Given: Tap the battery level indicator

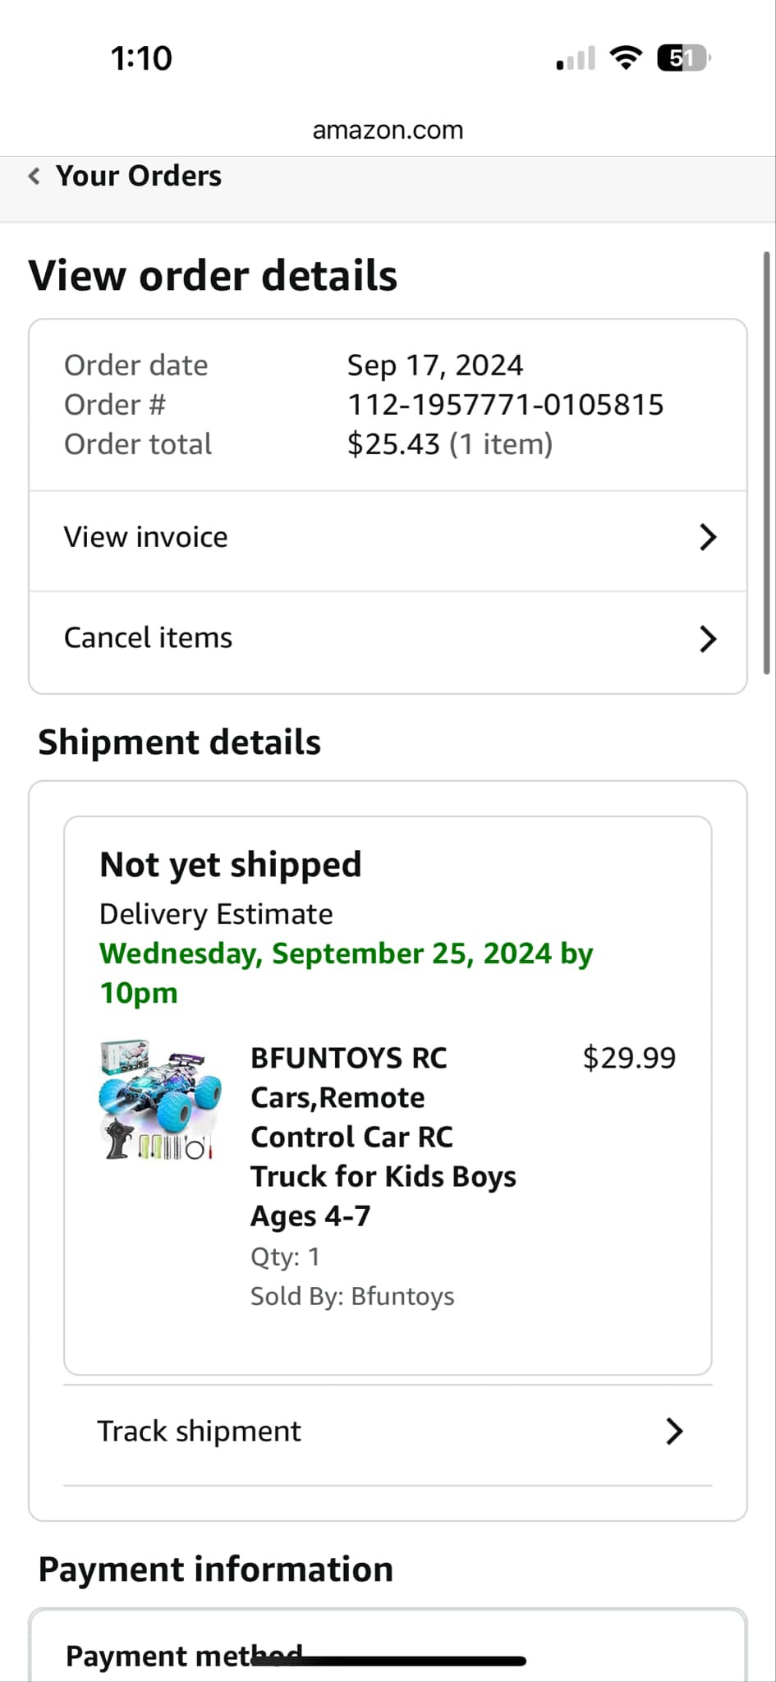Looking at the screenshot, I should pos(683,58).
